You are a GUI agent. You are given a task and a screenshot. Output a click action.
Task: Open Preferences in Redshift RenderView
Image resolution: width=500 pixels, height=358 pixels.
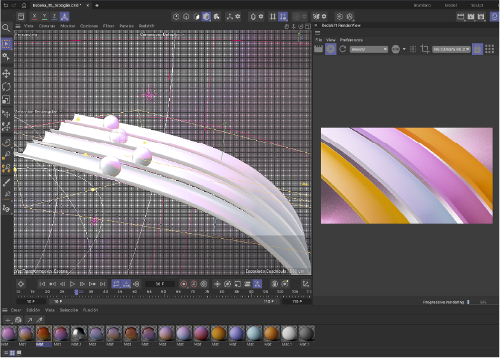click(351, 39)
